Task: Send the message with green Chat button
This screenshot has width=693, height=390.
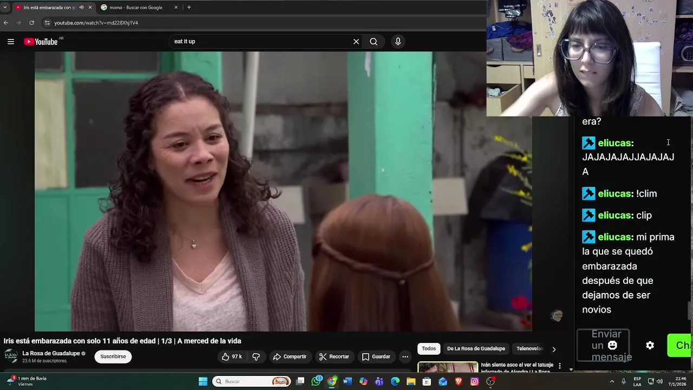Action: tap(680, 345)
